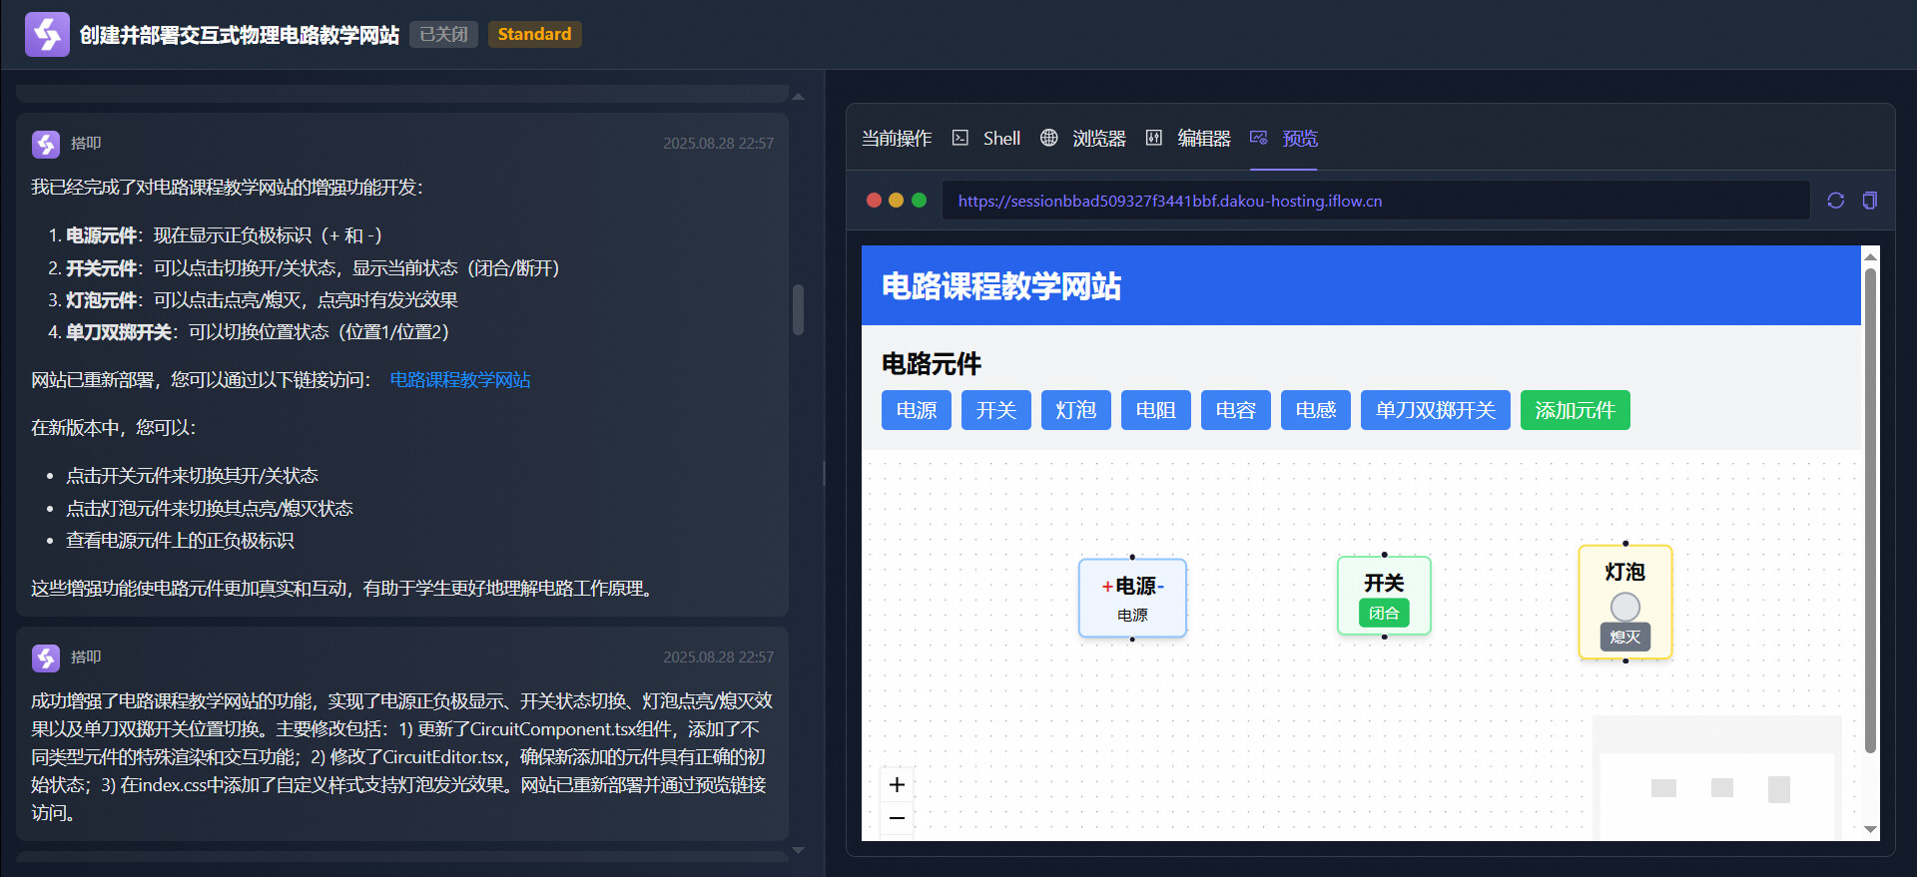Click the green dot in the preview browser bar
Image resolution: width=1917 pixels, height=877 pixels.
[x=919, y=201]
